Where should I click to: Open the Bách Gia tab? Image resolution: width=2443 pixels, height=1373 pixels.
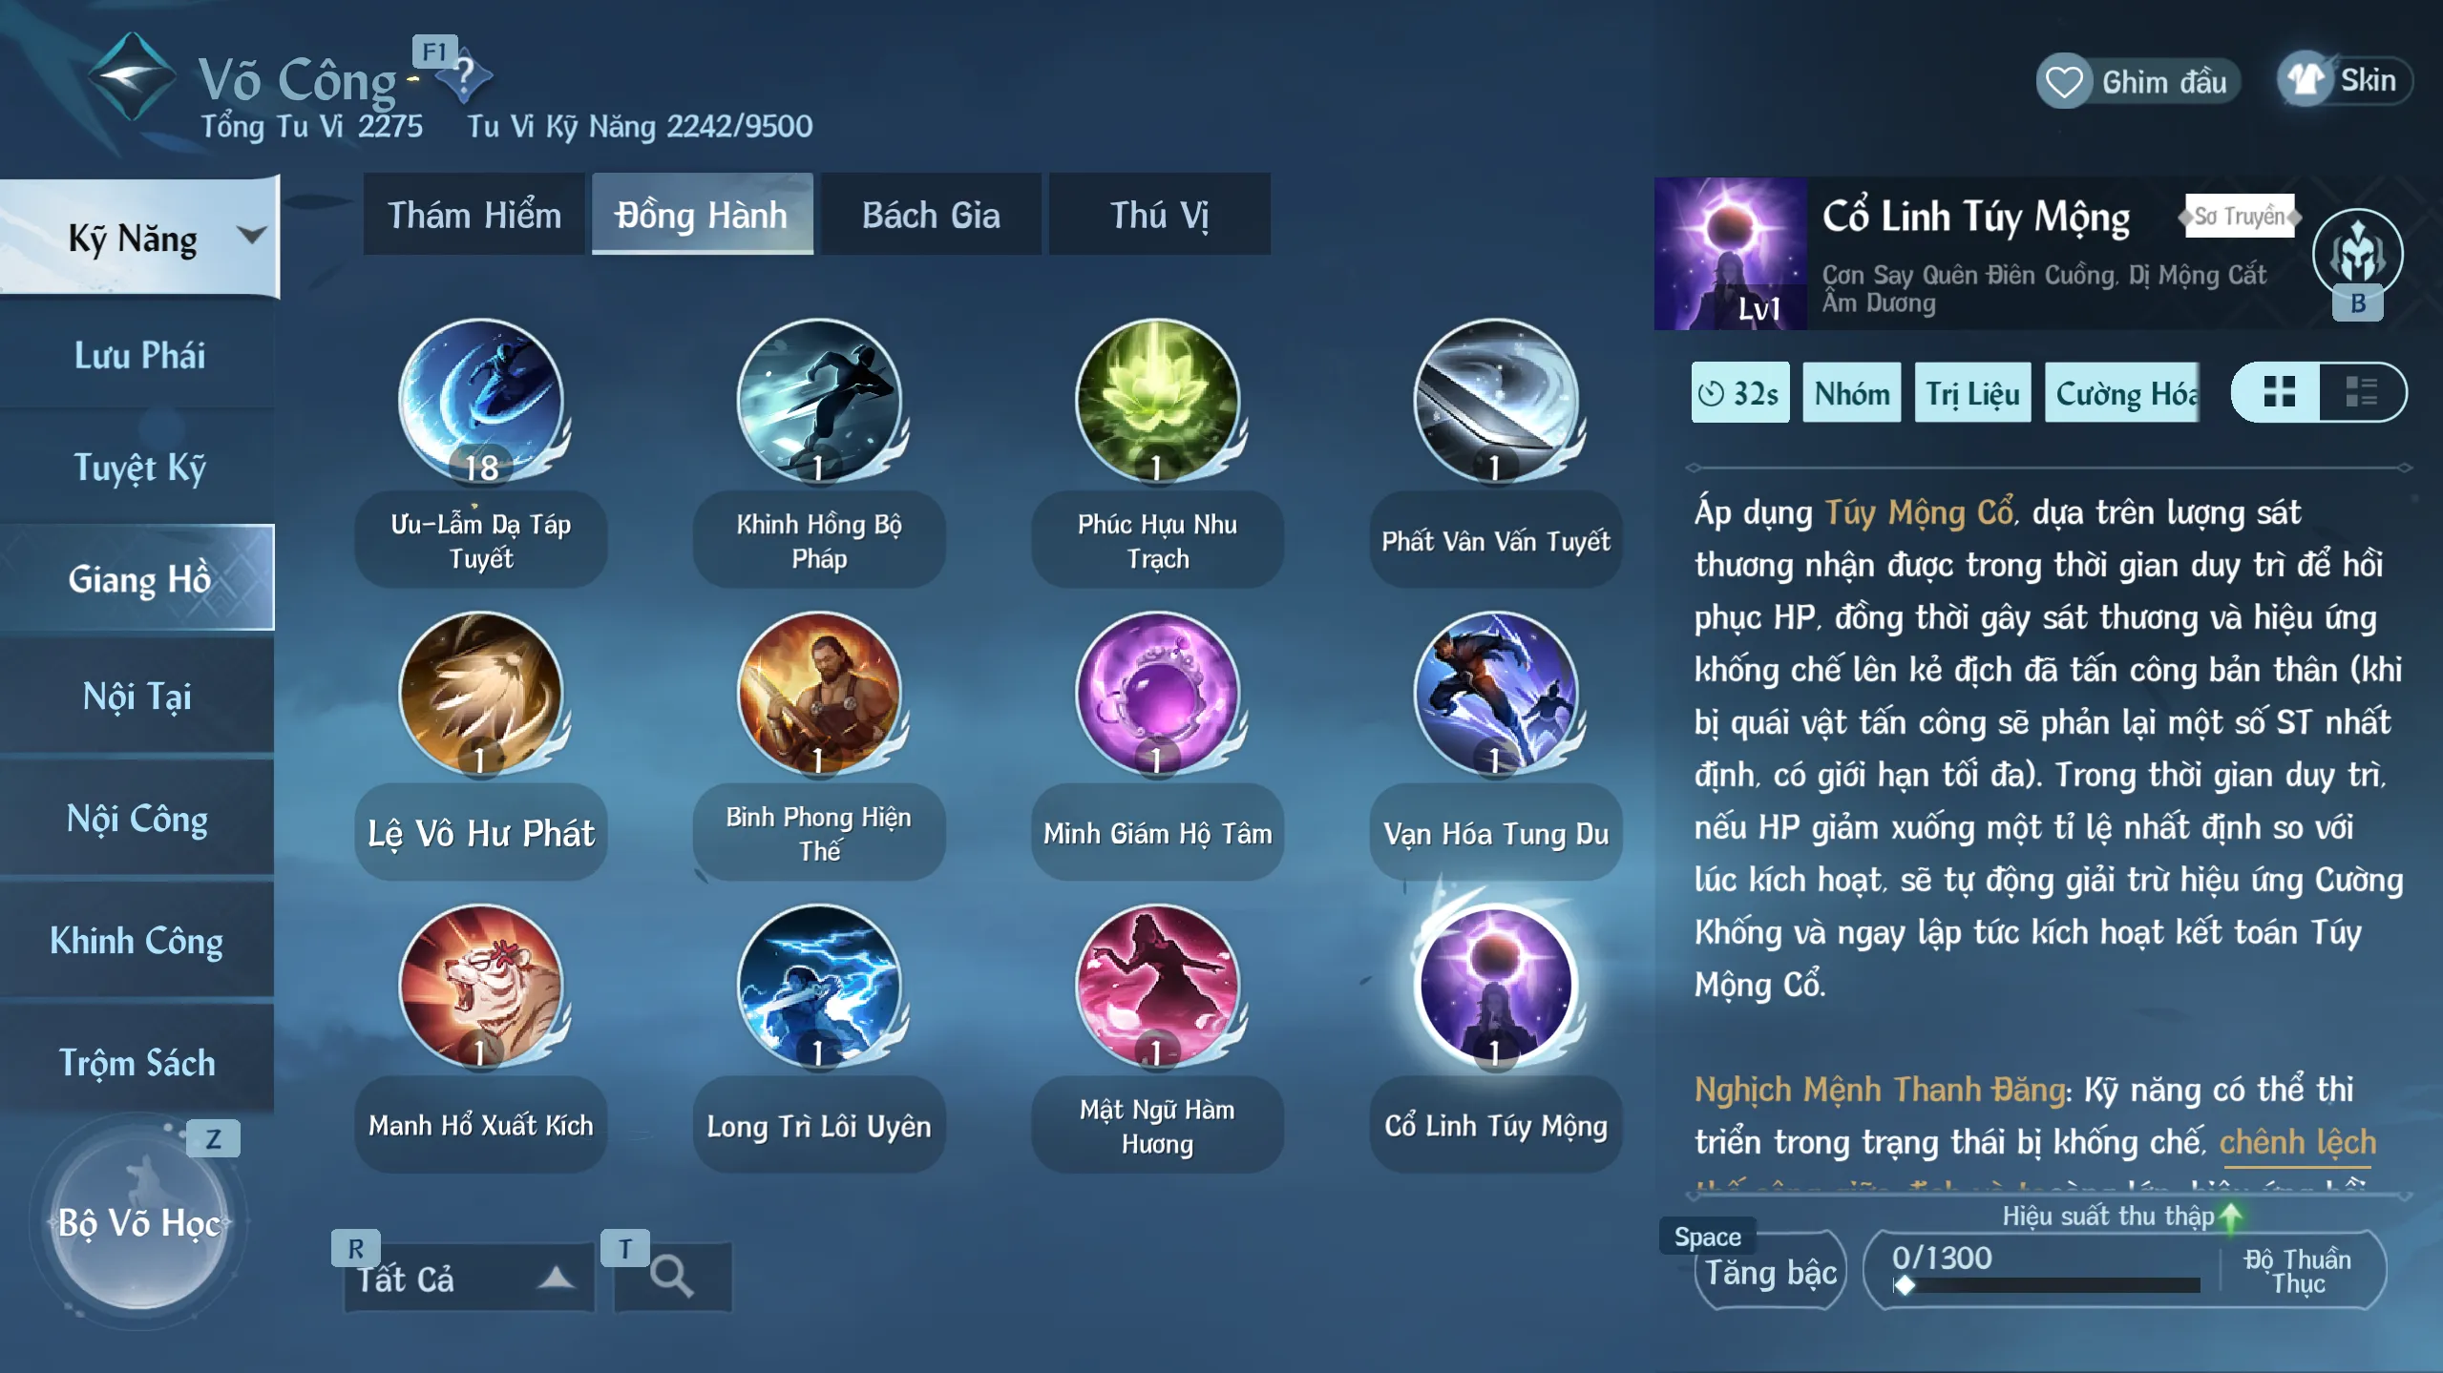[931, 215]
